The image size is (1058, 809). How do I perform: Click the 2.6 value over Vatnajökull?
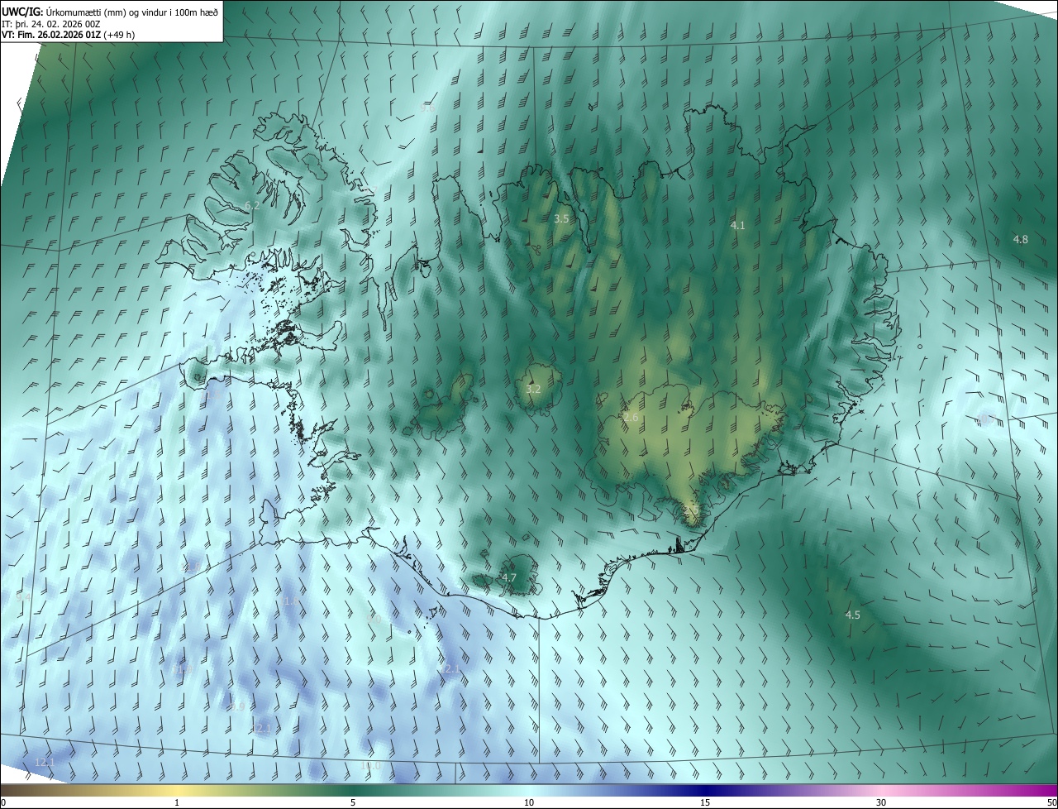[631, 418]
